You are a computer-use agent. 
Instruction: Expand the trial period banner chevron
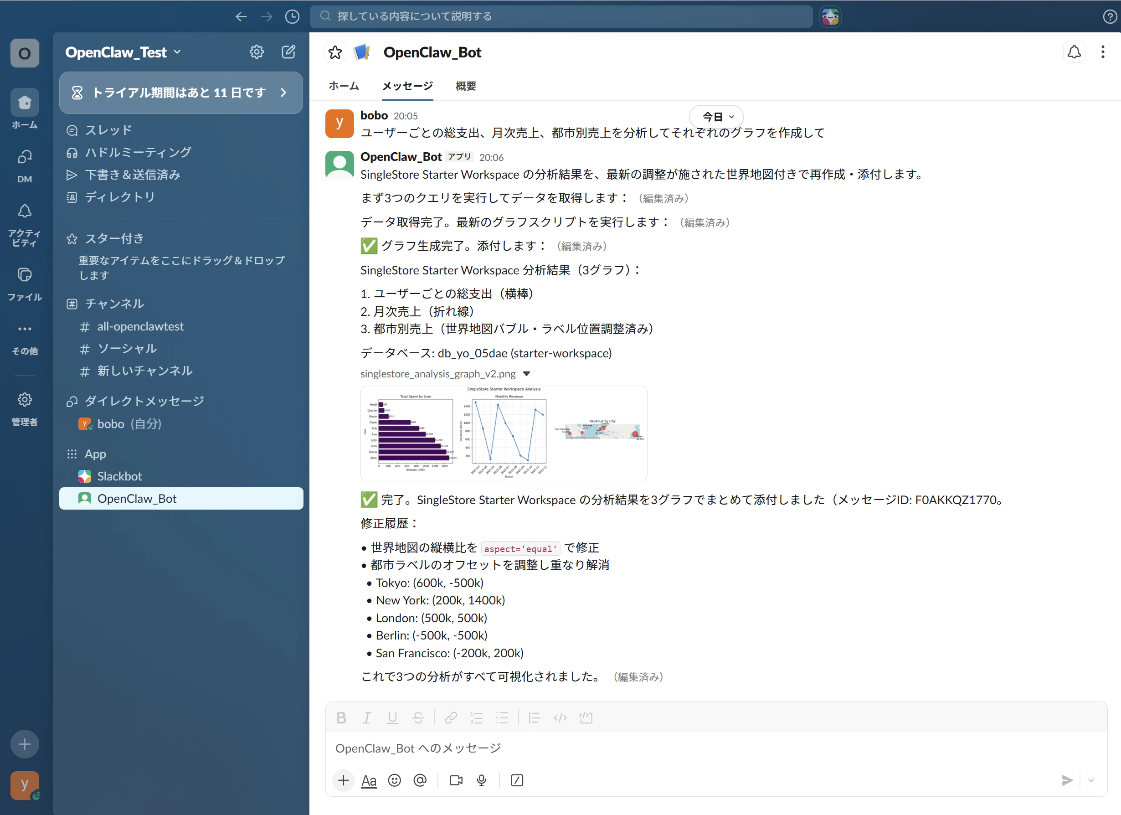click(x=284, y=93)
